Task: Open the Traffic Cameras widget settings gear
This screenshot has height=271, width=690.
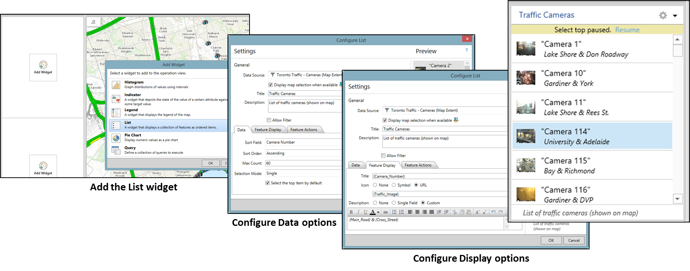Action: click(x=663, y=15)
